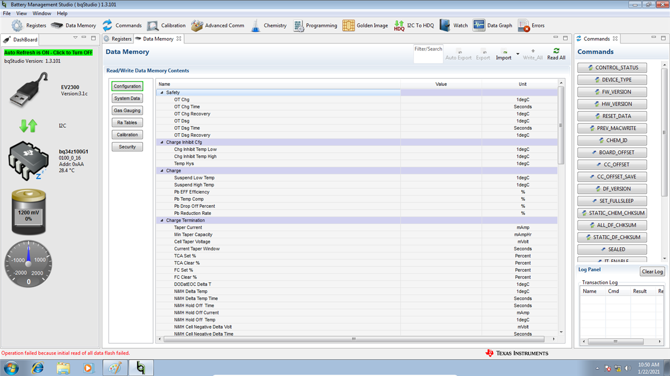Turn off Auto Refresh in DashBoard
The image size is (670, 376).
[x=48, y=53]
